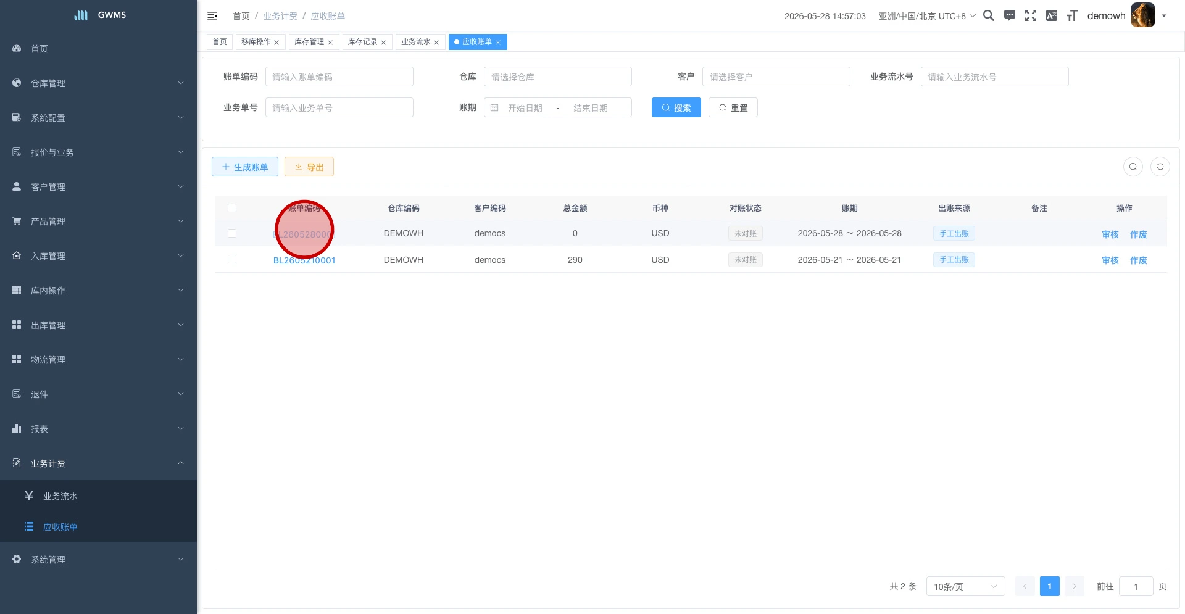Close the 移库操作 tab
The width and height of the screenshot is (1185, 614).
(276, 43)
